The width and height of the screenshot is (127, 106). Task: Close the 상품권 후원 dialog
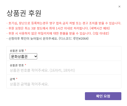[x=119, y=6]
